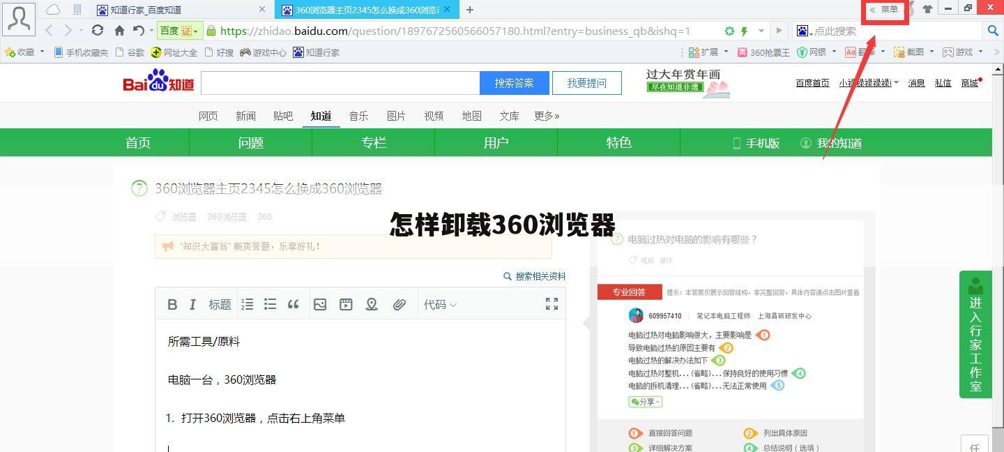The width and height of the screenshot is (1004, 452).
Task: Open the navigation history dropdown arrow
Action: click(x=81, y=31)
